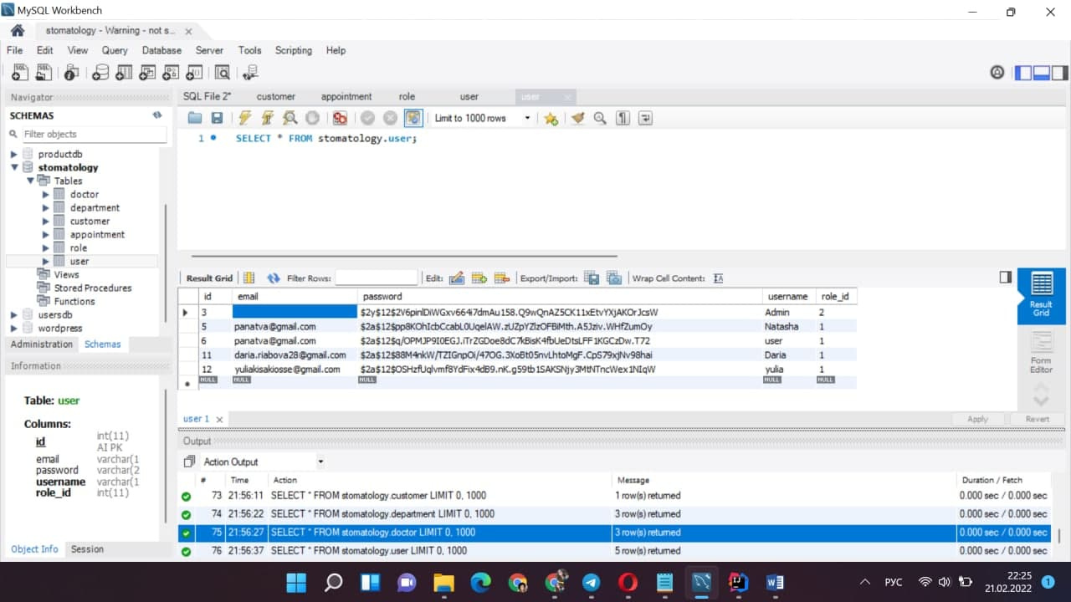Search table data icon in main toolbar
The height and width of the screenshot is (602, 1071).
[x=222, y=73]
